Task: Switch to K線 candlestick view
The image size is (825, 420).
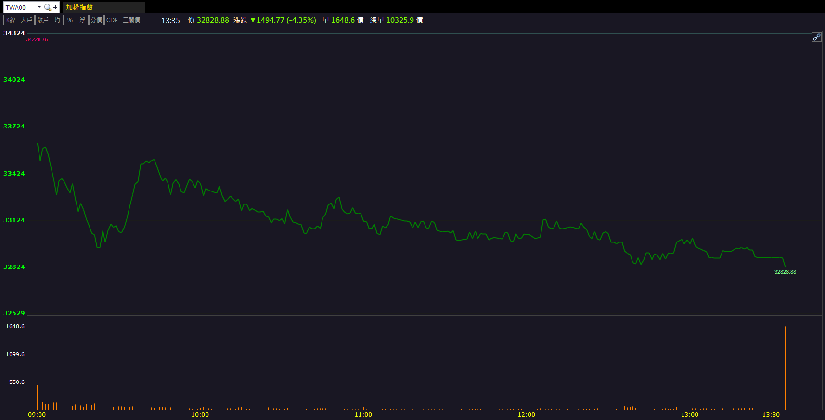Action: click(x=11, y=20)
